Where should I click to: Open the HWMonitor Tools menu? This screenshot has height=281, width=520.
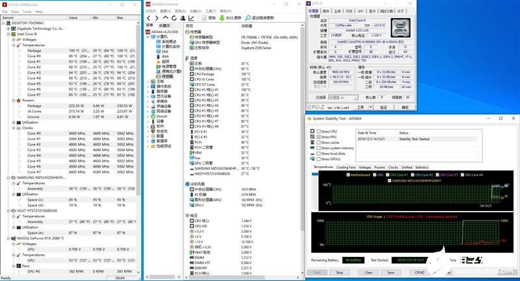pyautogui.click(x=27, y=12)
